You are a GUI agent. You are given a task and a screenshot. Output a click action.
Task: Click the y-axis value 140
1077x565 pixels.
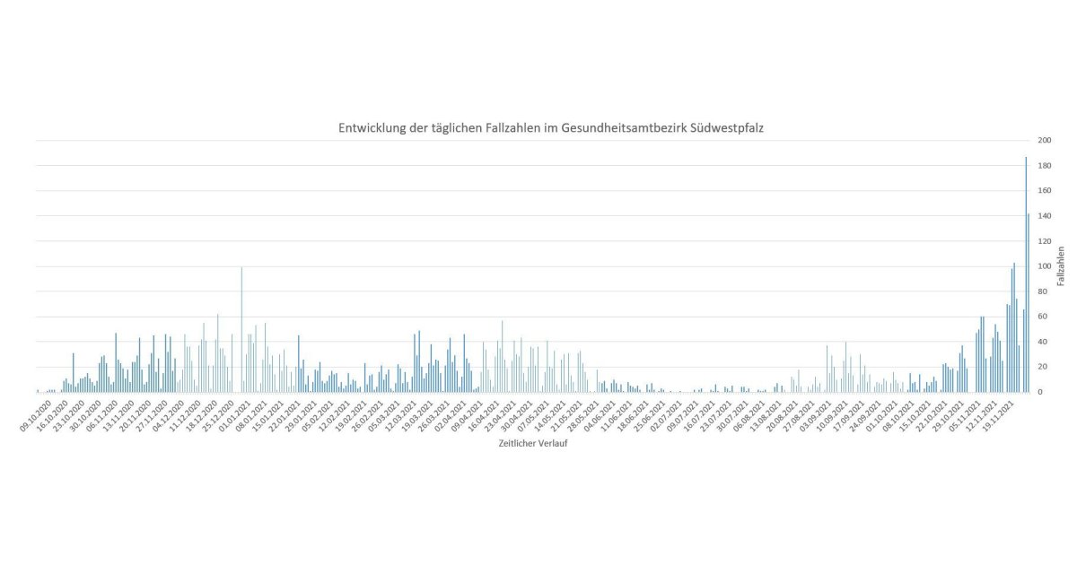click(1044, 216)
